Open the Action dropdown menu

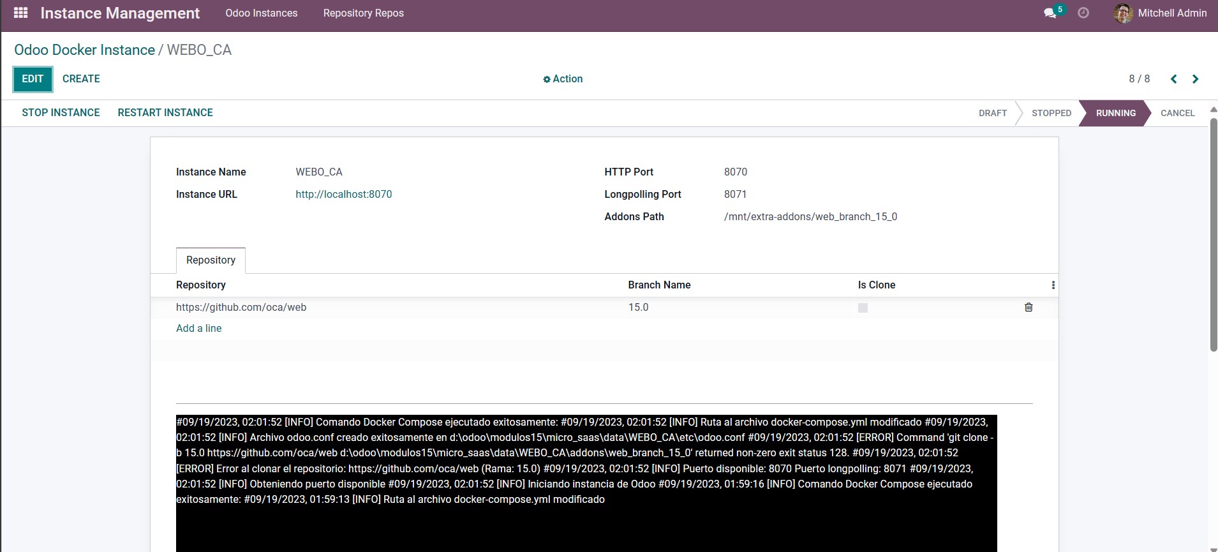(563, 79)
